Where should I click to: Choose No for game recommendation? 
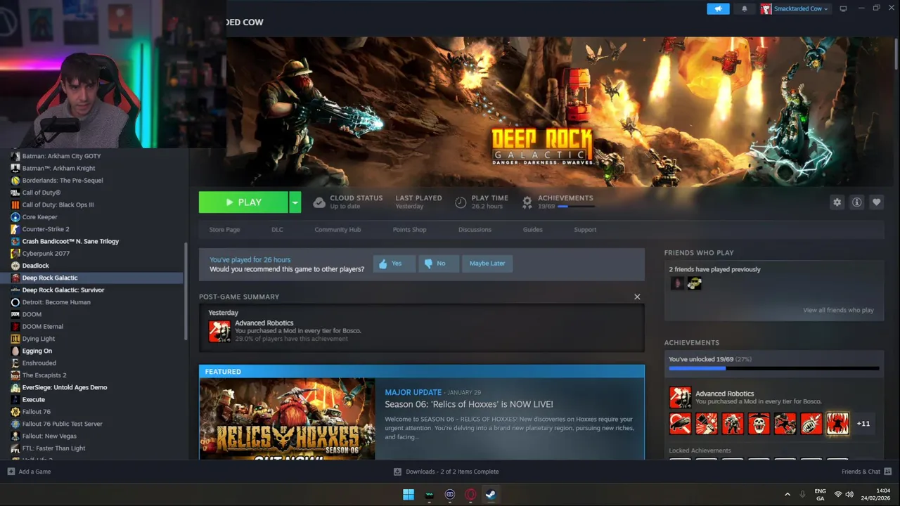(439, 264)
